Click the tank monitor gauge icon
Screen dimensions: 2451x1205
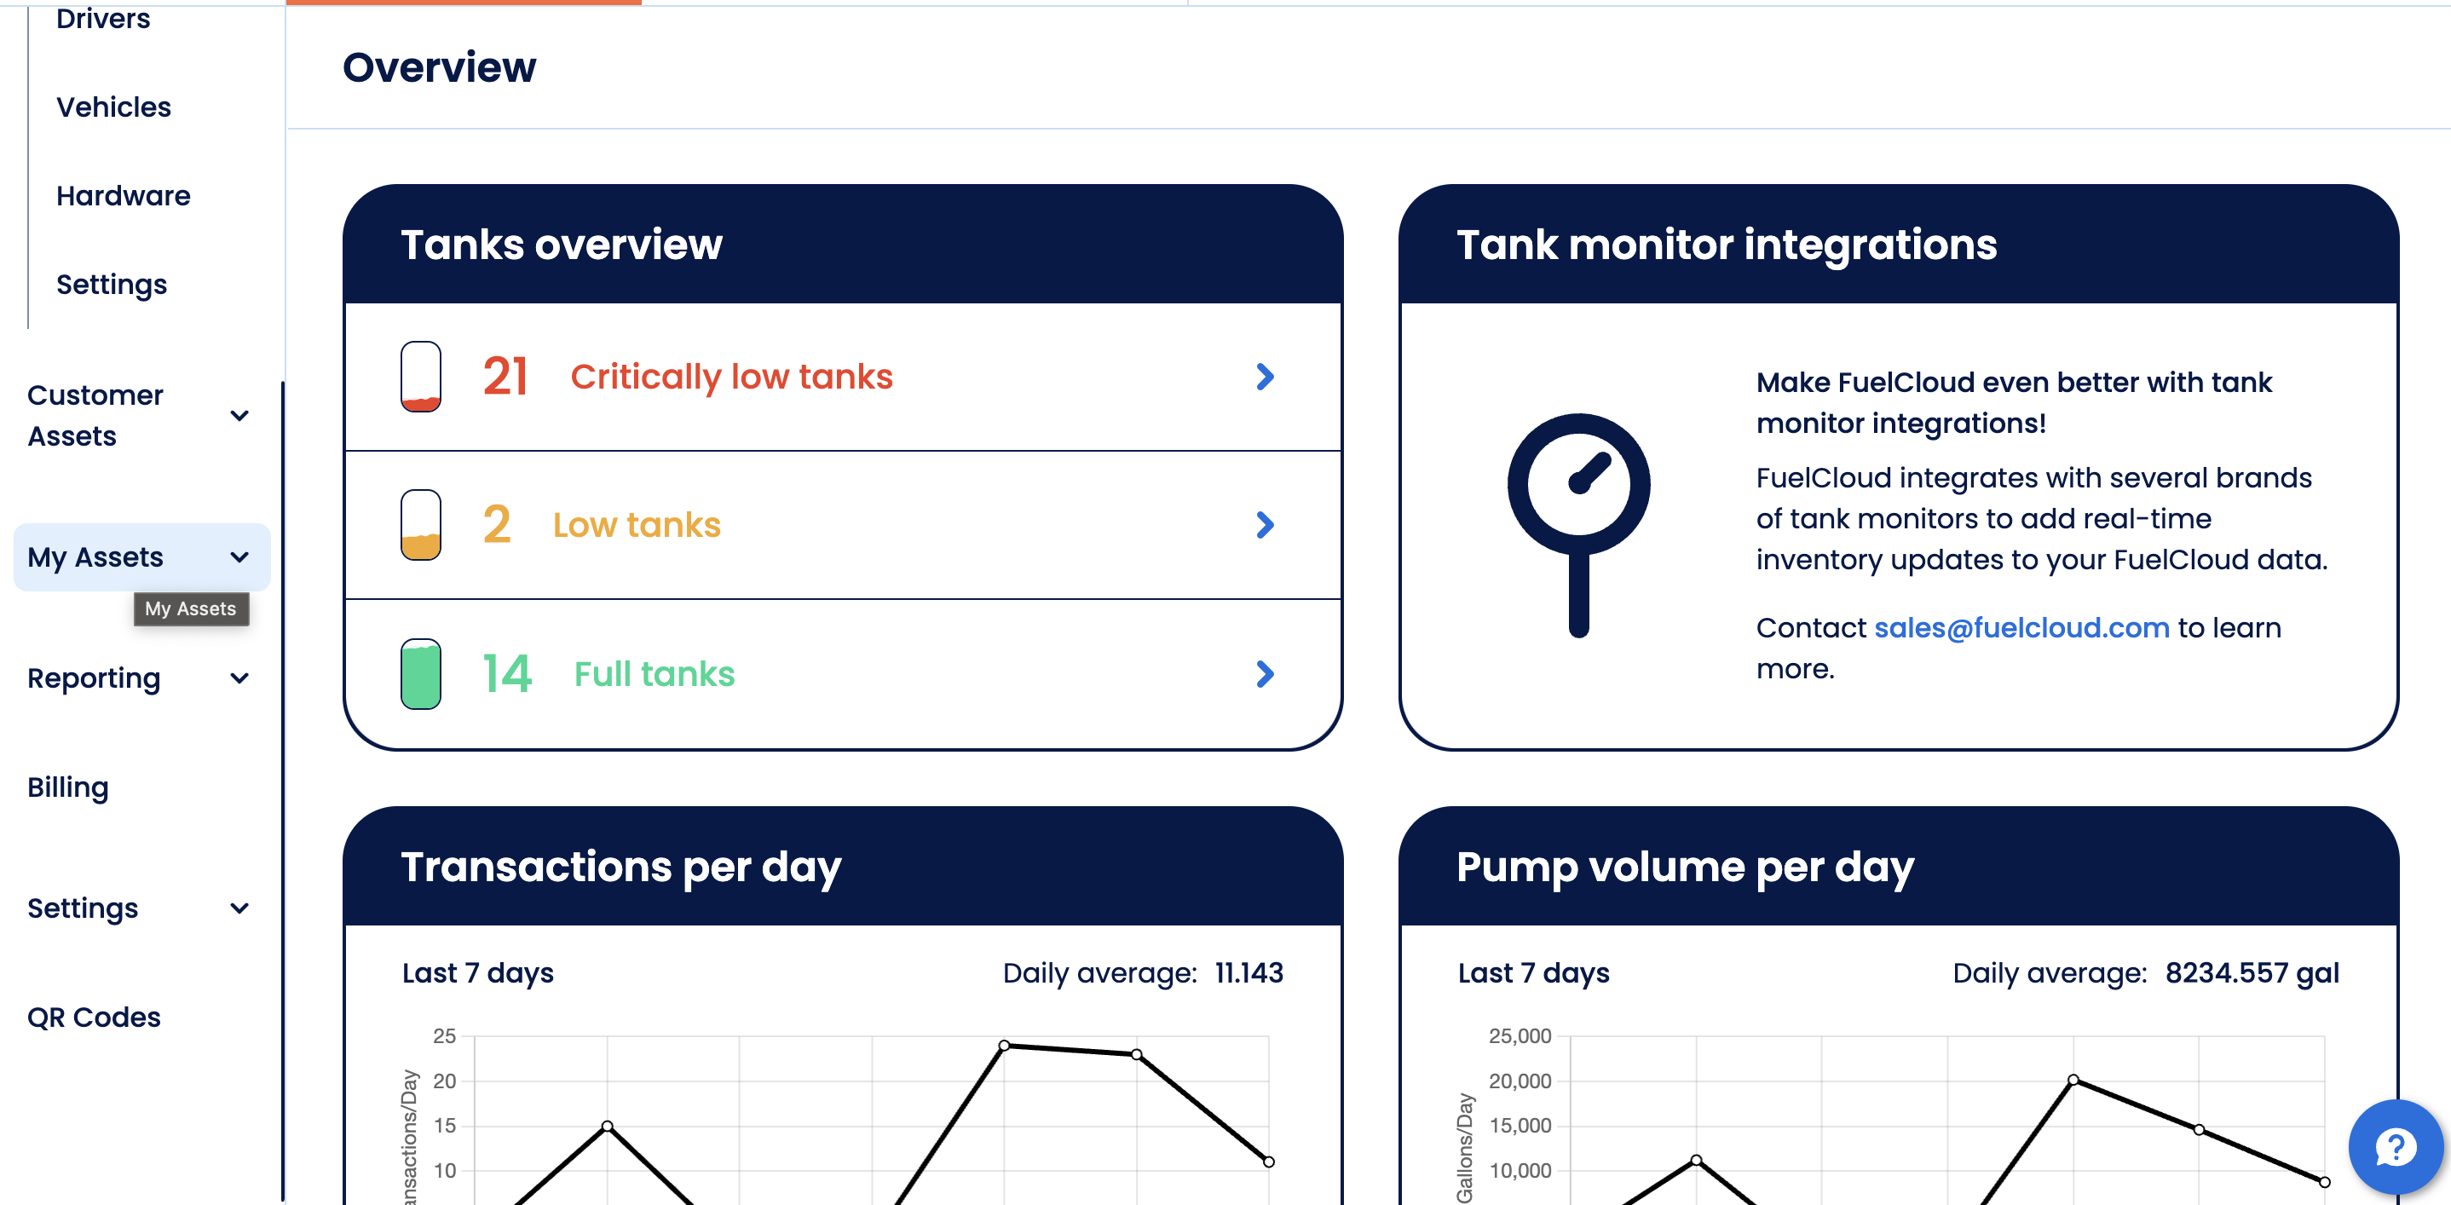point(1578,525)
